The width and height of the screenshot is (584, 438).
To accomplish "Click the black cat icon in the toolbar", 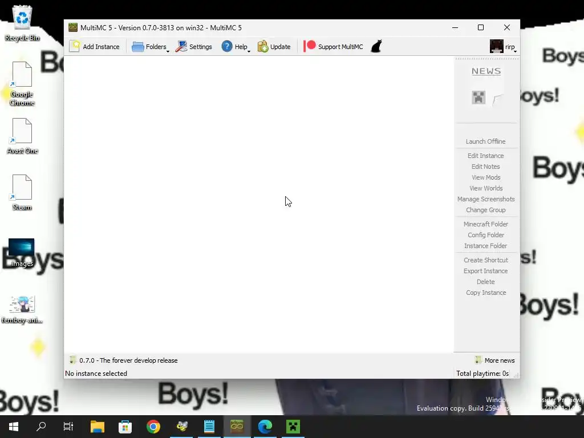I will pos(376,47).
